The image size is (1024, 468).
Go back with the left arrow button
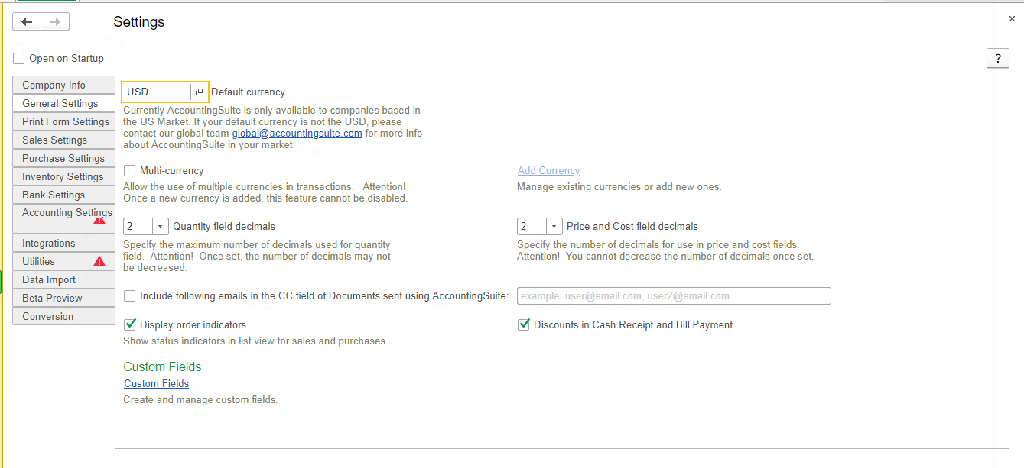click(27, 22)
